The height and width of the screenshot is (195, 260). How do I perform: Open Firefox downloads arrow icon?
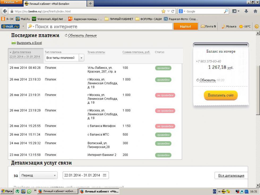(x=246, y=11)
